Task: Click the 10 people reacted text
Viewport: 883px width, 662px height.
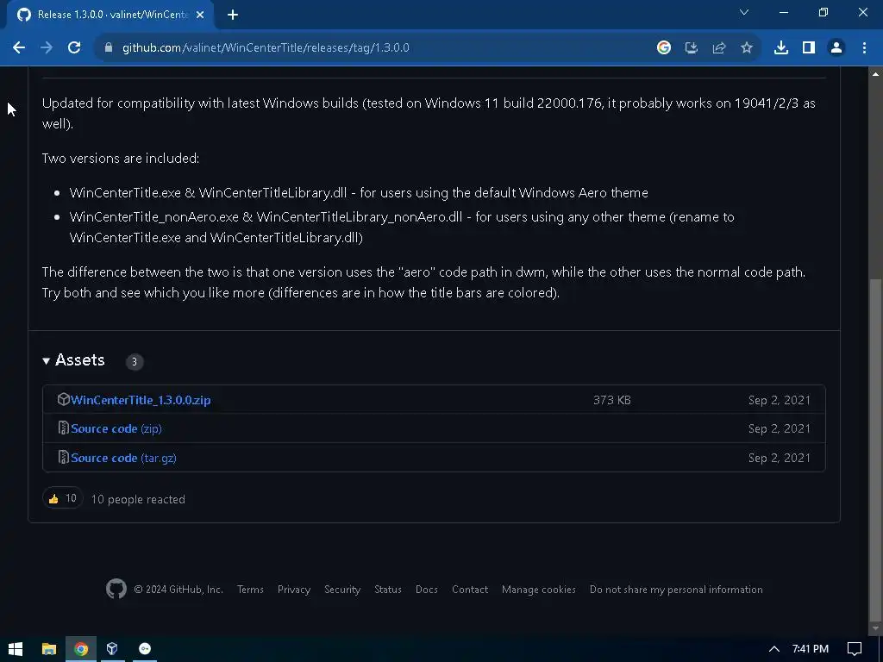Action: click(x=138, y=499)
